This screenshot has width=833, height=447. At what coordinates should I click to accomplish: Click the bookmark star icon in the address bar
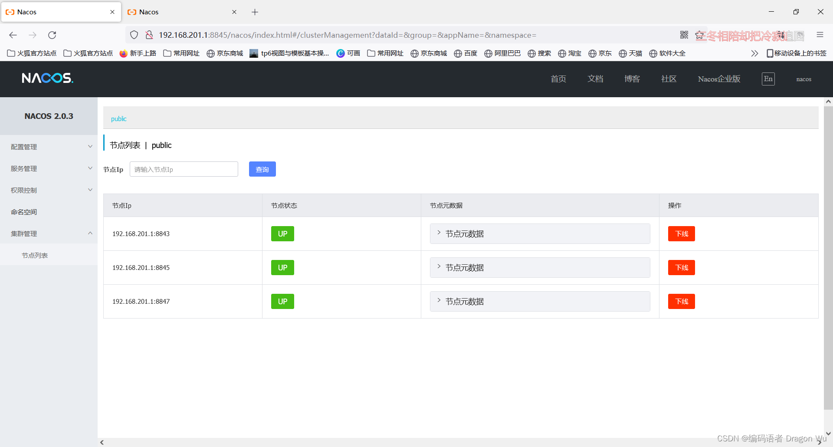[x=700, y=35]
